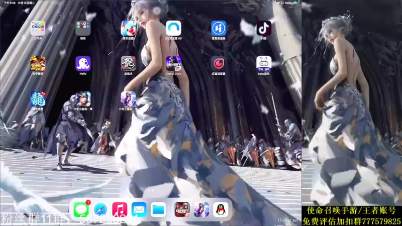This screenshot has height=226, width=402.
Task: Open QQ penguin app in the dock
Action: click(221, 209)
